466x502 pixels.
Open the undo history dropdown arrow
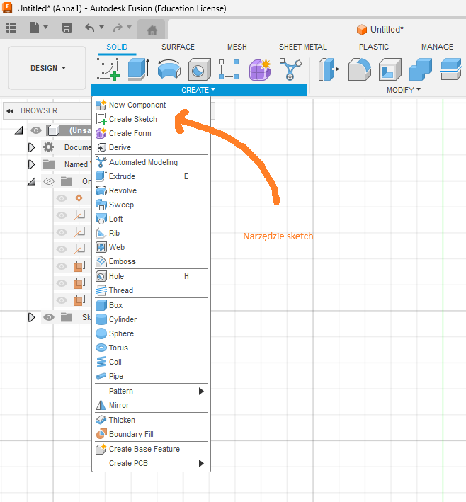(x=101, y=27)
